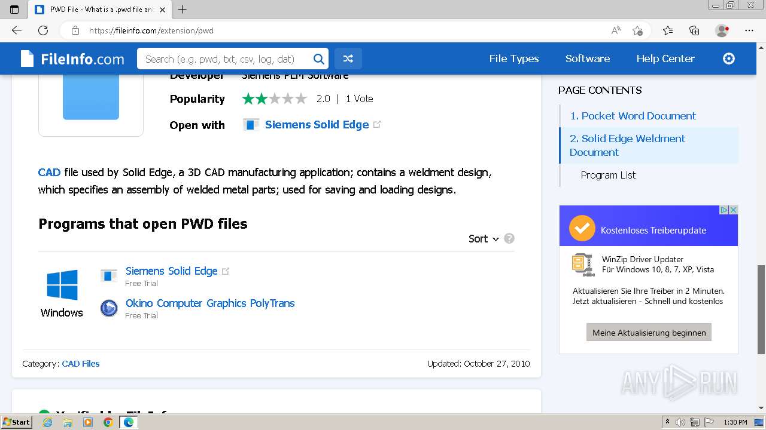Open Internet Explorer from the taskbar

(48, 422)
